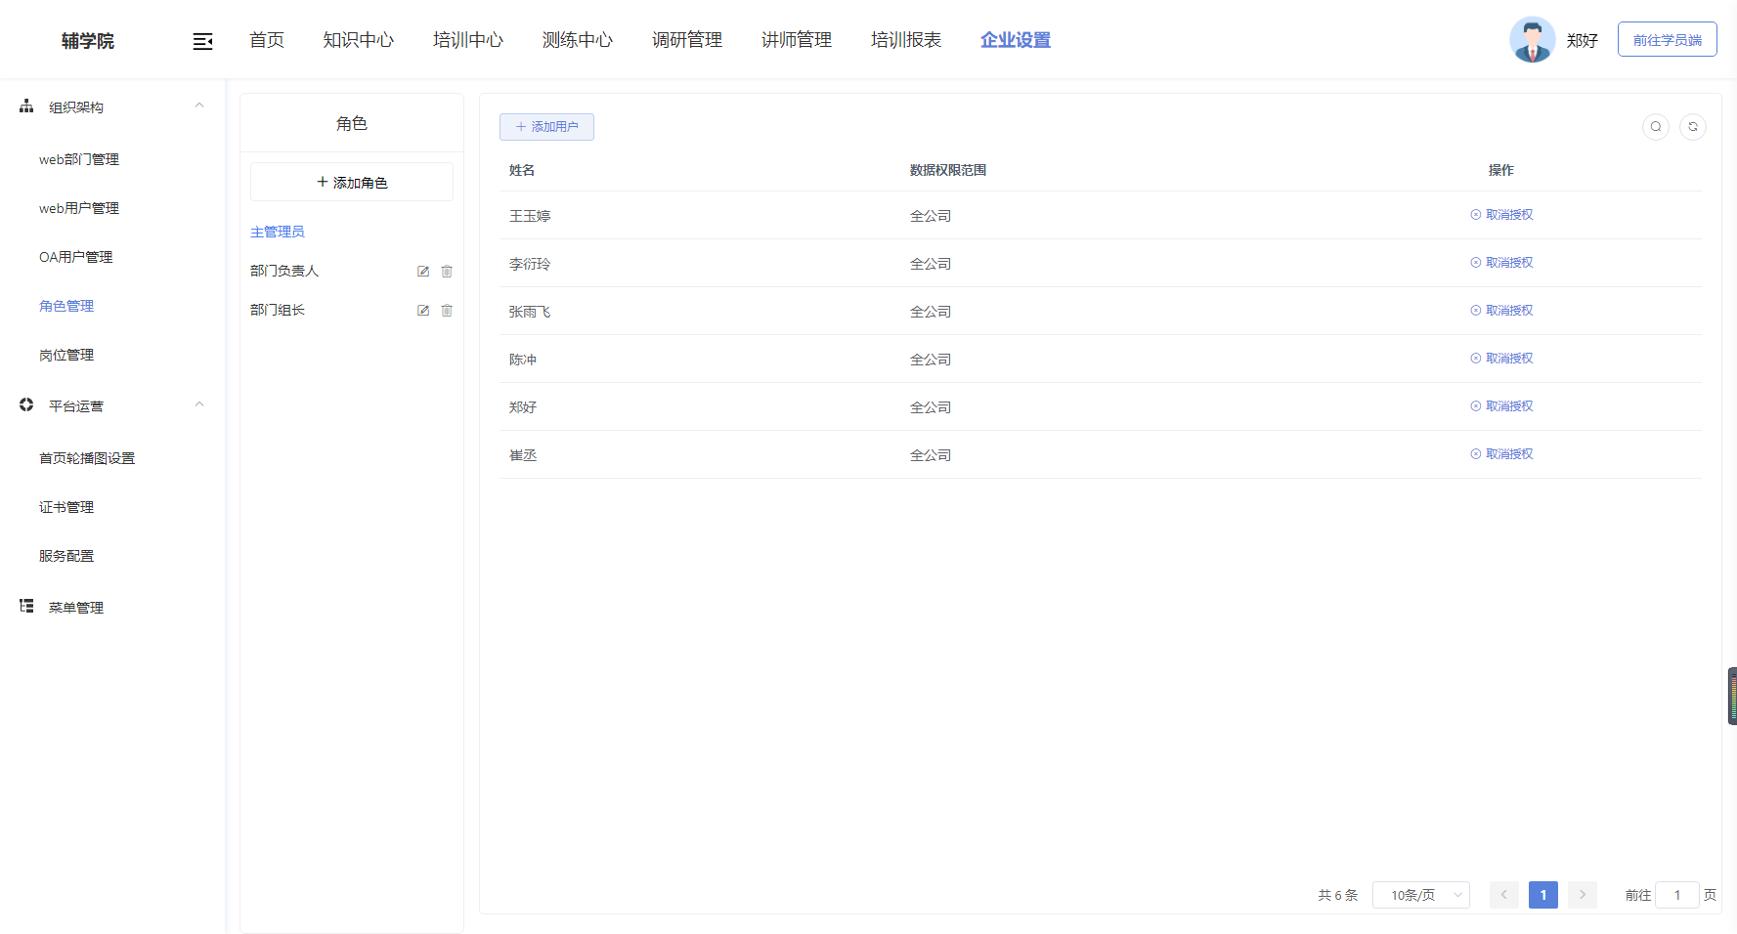The width and height of the screenshot is (1737, 934).
Task: Revoke authorization for 王玉婷
Action: [1502, 215]
